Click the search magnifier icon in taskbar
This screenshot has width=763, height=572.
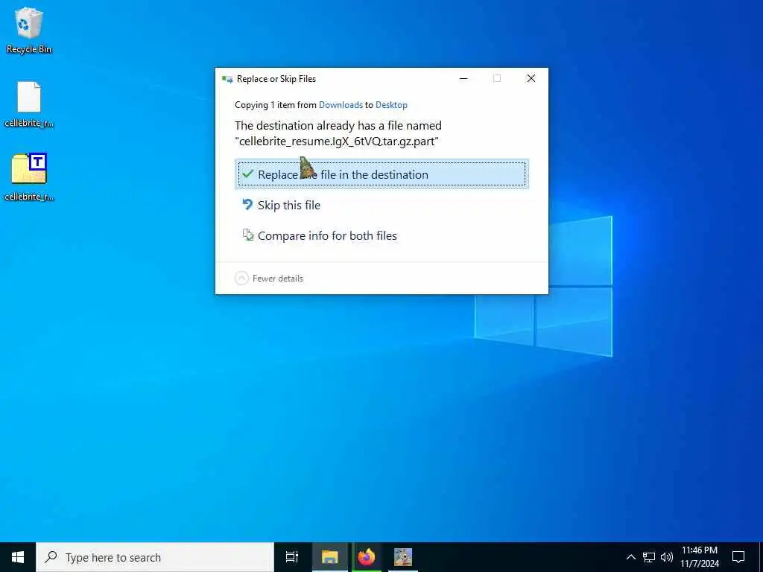pyautogui.click(x=51, y=557)
